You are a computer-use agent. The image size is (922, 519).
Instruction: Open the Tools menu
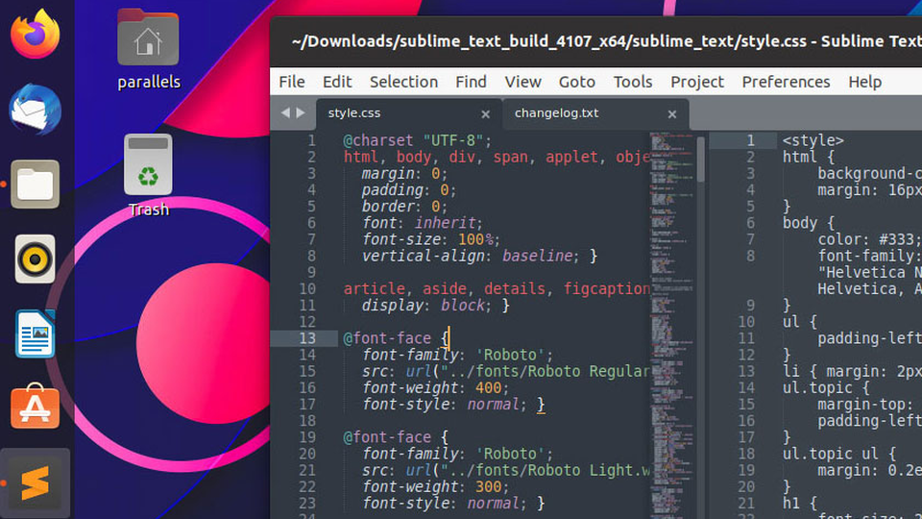tap(633, 82)
